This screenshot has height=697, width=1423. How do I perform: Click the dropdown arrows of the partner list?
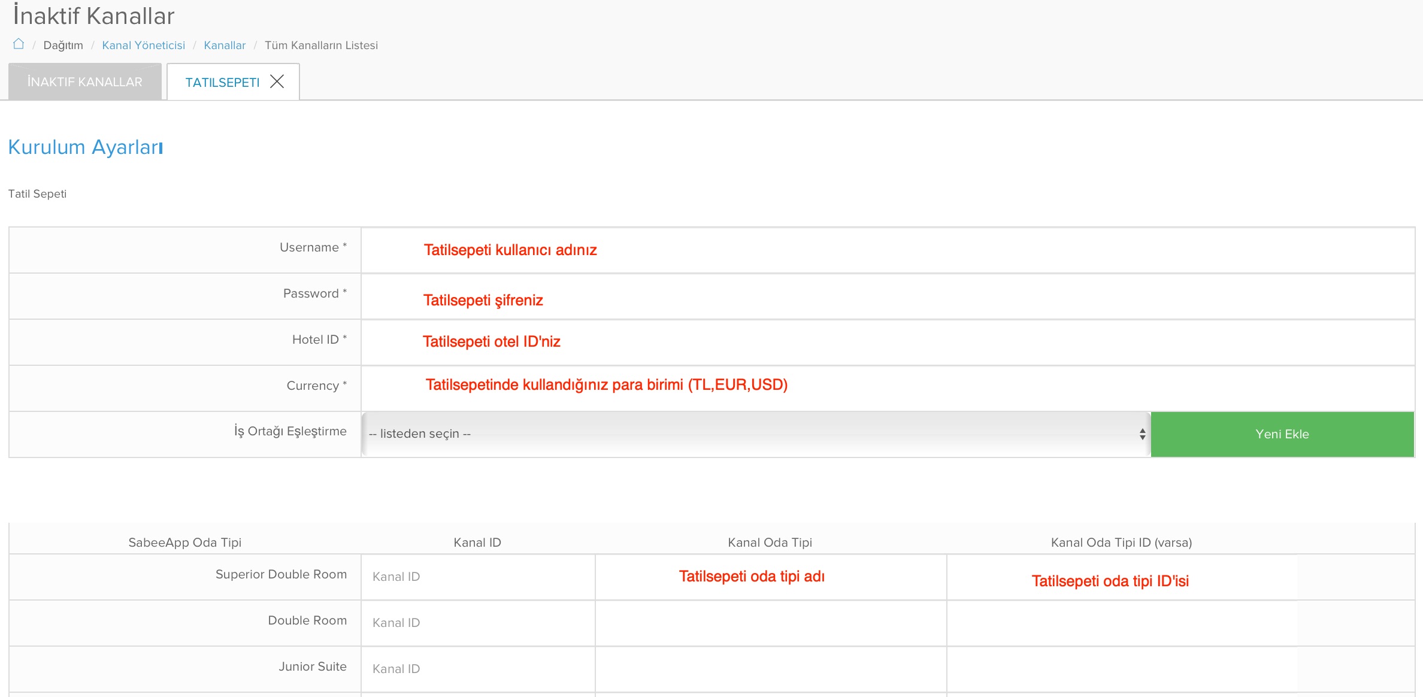point(1142,434)
